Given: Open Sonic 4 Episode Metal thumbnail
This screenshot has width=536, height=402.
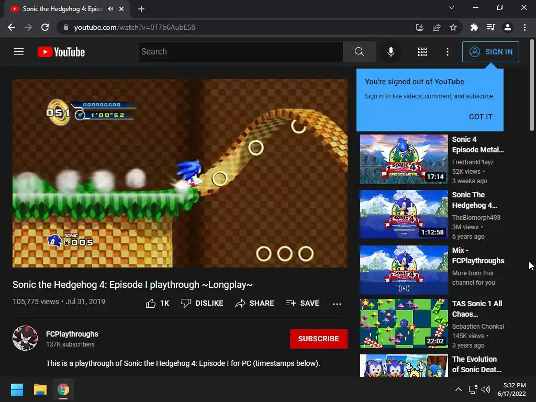Looking at the screenshot, I should point(404,159).
